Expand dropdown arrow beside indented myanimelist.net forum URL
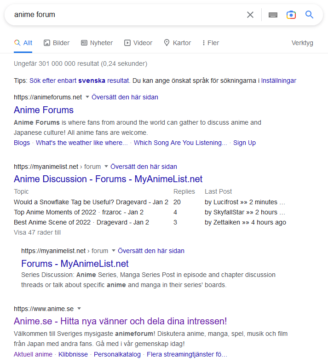 (114, 250)
